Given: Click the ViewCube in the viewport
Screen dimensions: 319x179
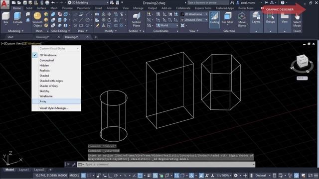Looking at the screenshot, I should click(302, 61).
